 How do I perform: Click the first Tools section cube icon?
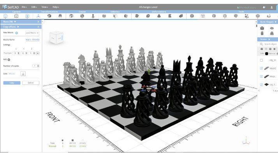point(192,16)
